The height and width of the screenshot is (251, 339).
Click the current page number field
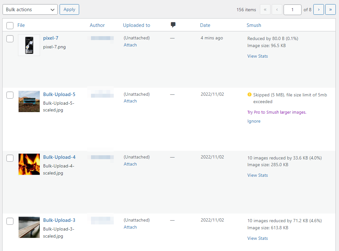point(292,10)
